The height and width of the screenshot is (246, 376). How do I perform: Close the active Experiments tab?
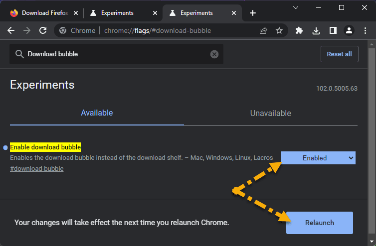pos(234,13)
